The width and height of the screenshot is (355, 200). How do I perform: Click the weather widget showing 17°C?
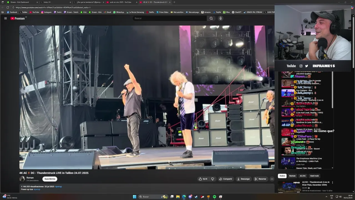[x=10, y=197]
